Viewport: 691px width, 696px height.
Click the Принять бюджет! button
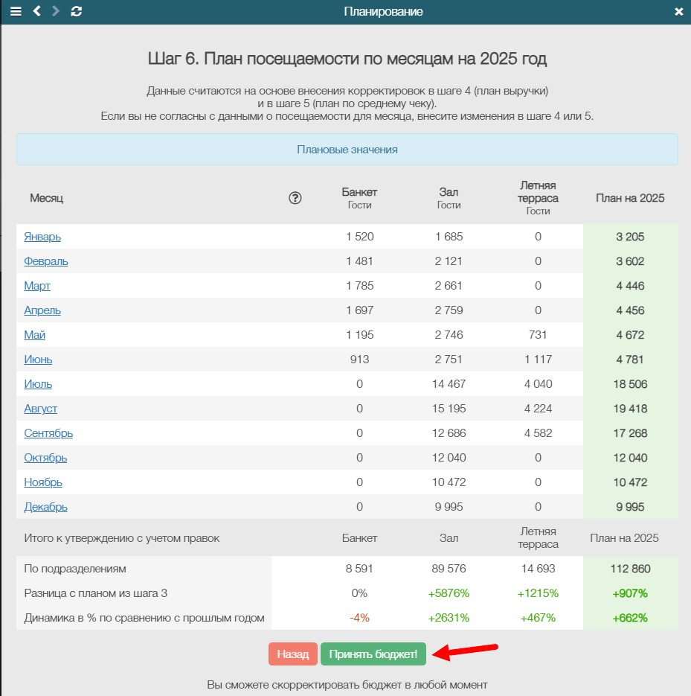click(373, 654)
